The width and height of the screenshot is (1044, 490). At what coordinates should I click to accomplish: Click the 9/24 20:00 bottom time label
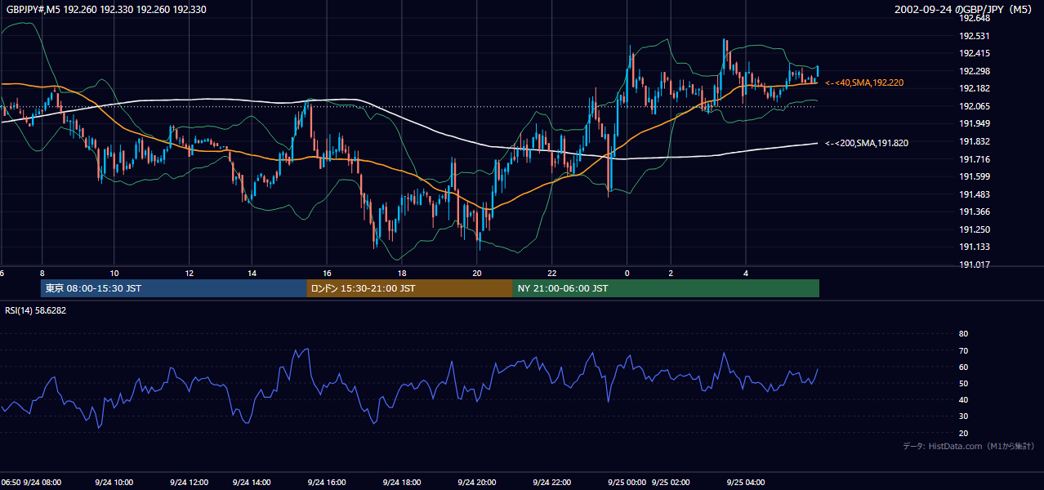coord(477,482)
